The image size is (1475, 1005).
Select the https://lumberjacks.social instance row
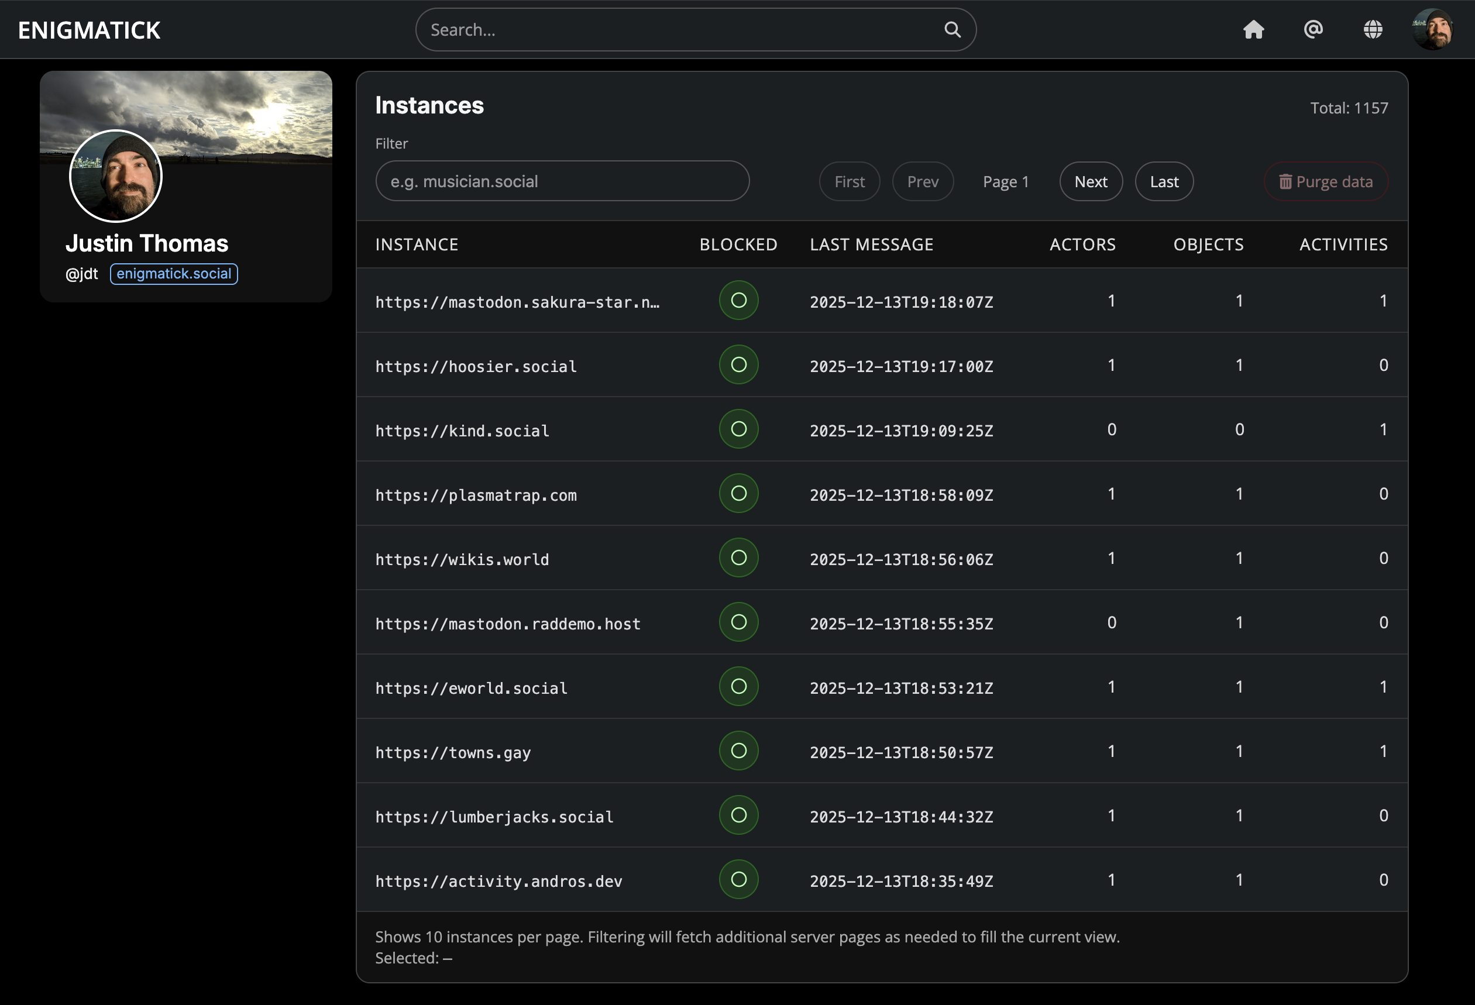pyautogui.click(x=494, y=817)
